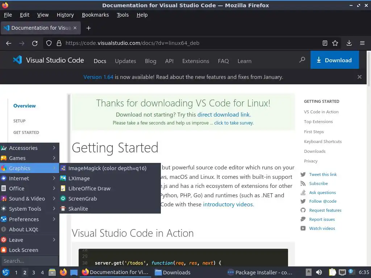Click the Twitter icon beside Tweet this link
Image resolution: width=371 pixels, height=278 pixels.
[x=303, y=174]
